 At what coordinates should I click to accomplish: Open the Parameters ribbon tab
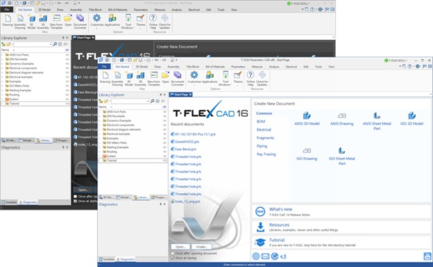tap(238, 67)
